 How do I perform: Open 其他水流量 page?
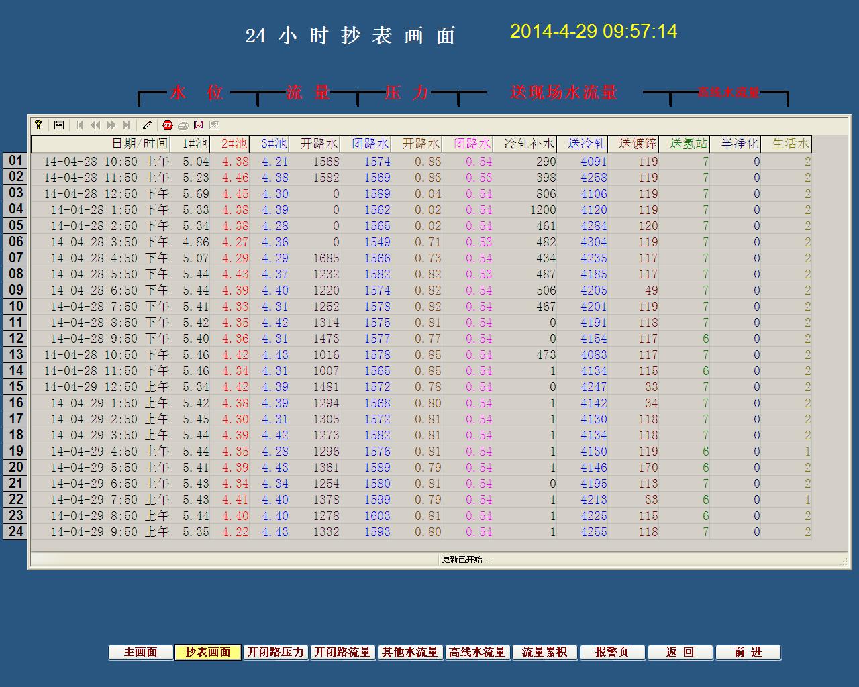(x=410, y=652)
